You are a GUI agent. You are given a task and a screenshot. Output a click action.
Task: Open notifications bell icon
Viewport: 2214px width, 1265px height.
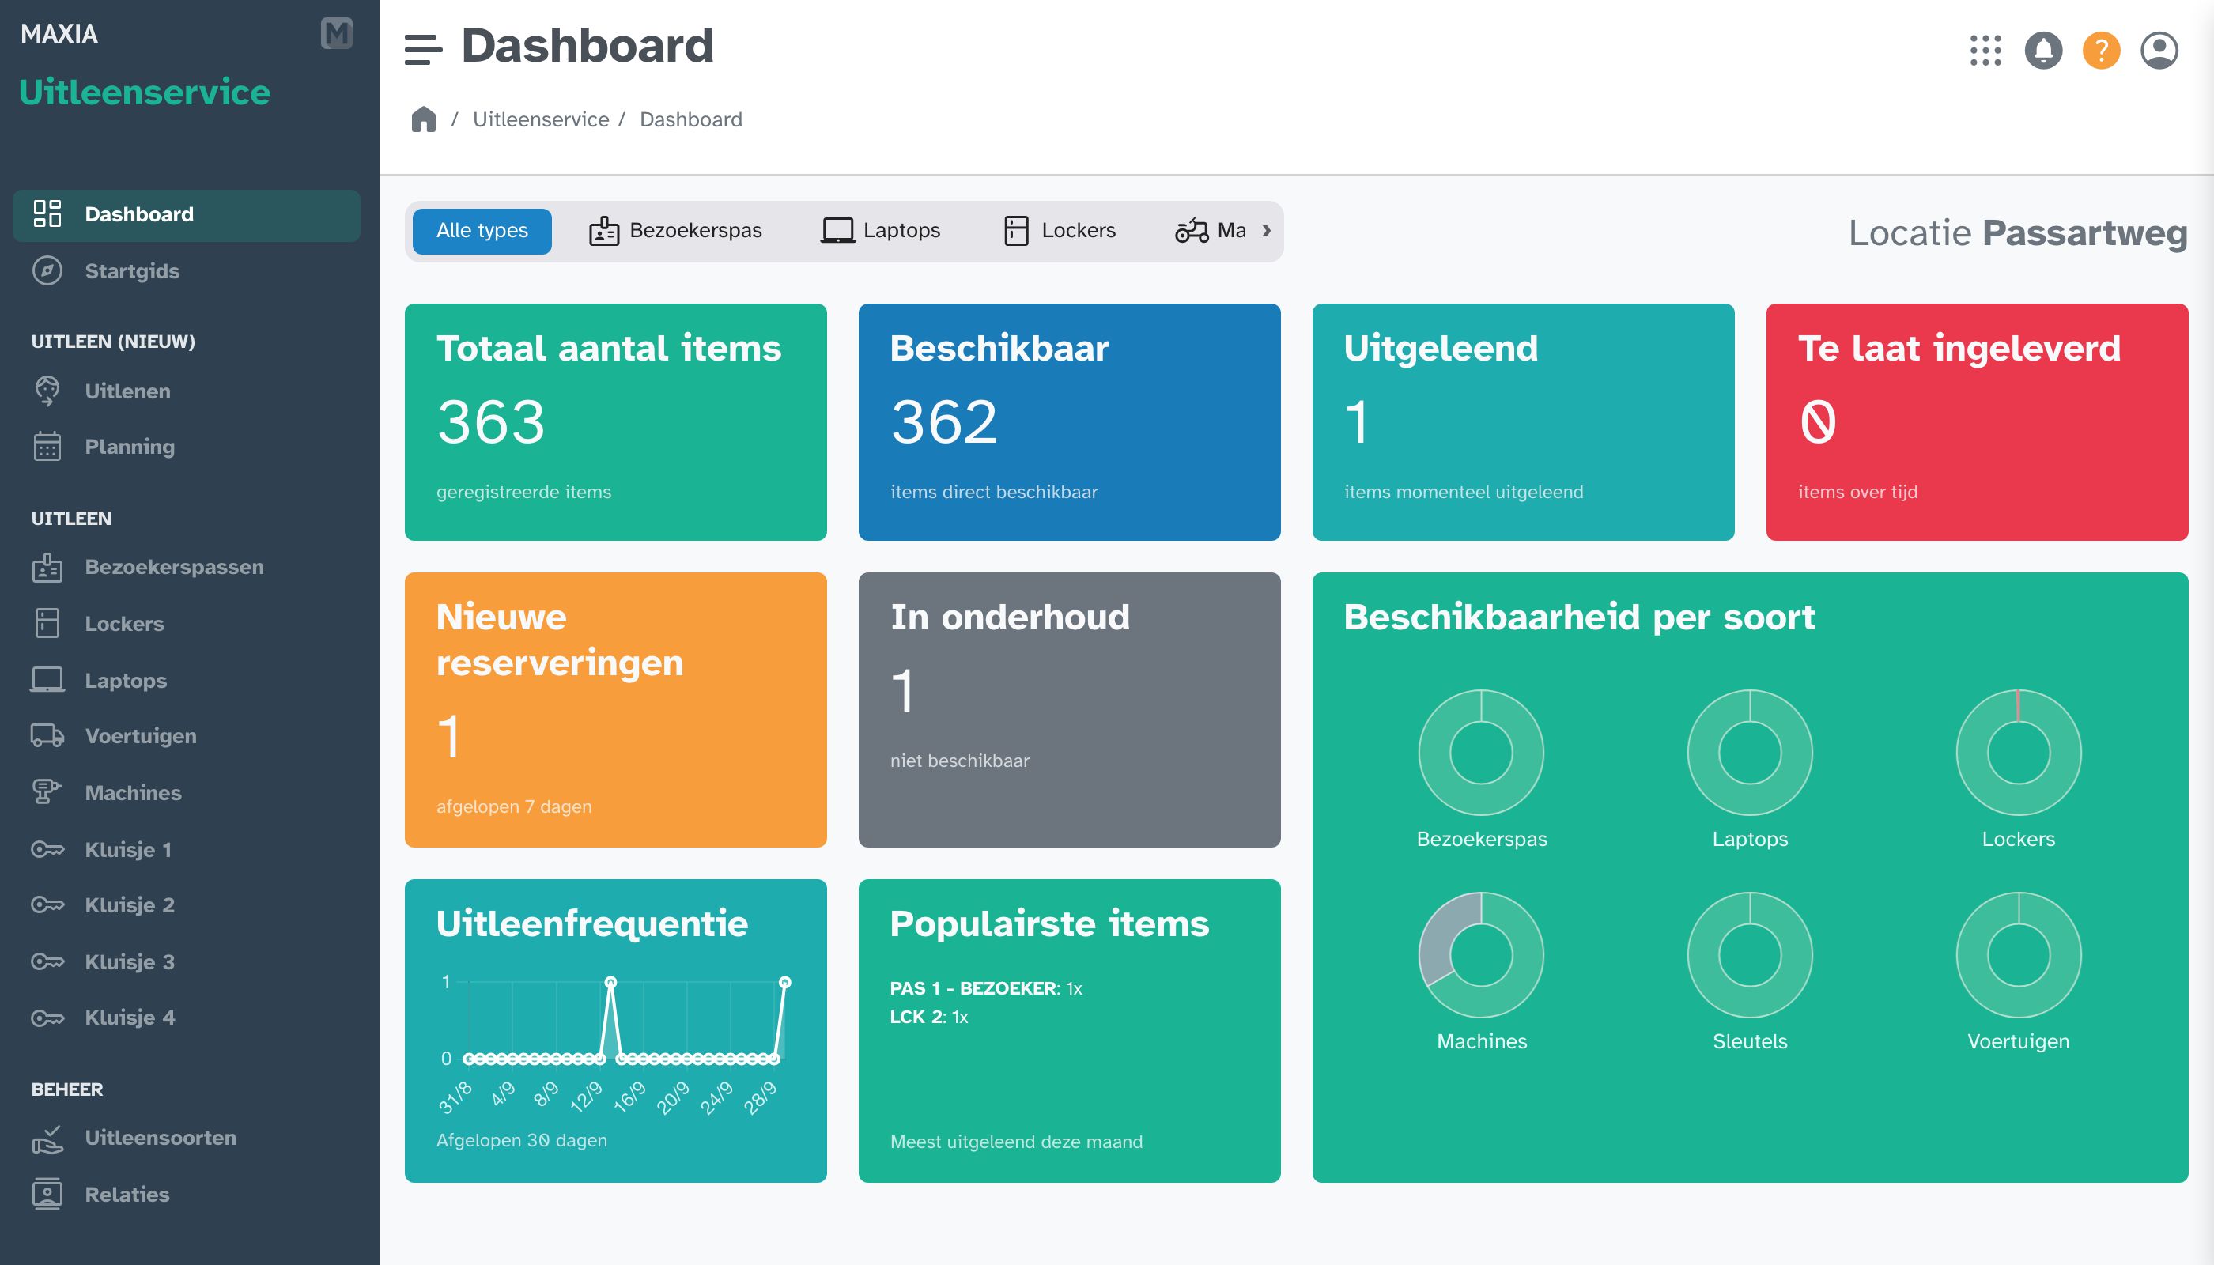point(2044,51)
